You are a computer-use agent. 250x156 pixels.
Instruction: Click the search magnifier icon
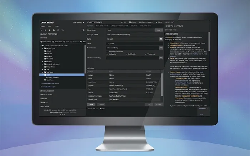click(x=83, y=30)
